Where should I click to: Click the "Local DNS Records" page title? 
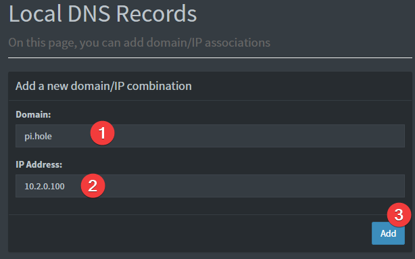(x=103, y=14)
